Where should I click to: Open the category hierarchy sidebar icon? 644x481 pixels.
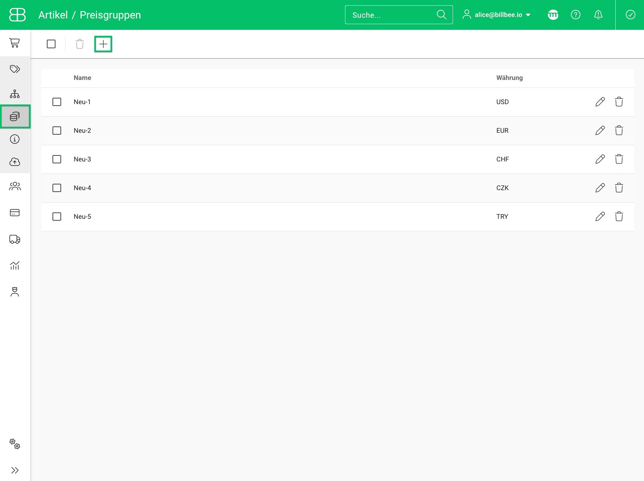point(15,94)
